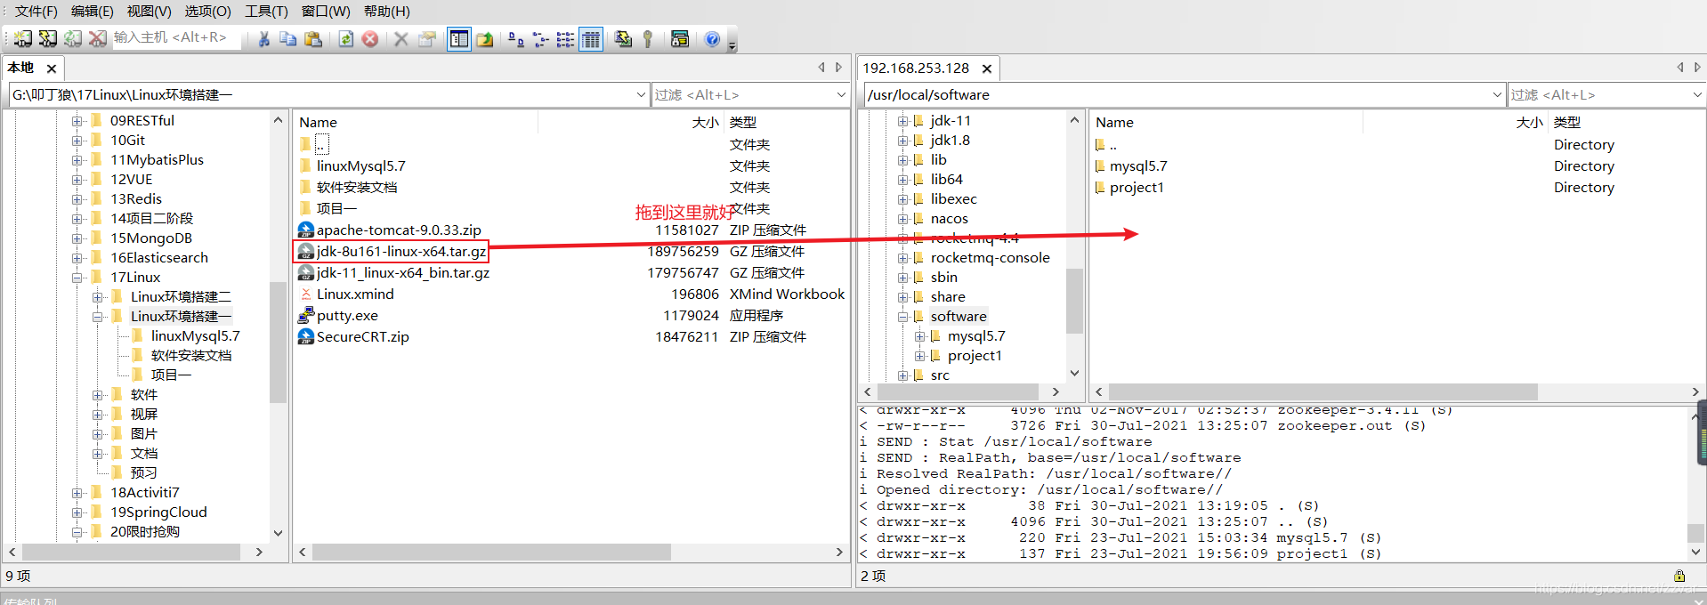Screen dimensions: 1707x605
Task: Open the 视图(V) menu
Action: pos(149,12)
